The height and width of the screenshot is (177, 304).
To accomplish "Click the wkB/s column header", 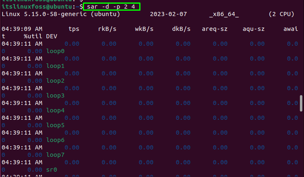I will pos(144,29).
